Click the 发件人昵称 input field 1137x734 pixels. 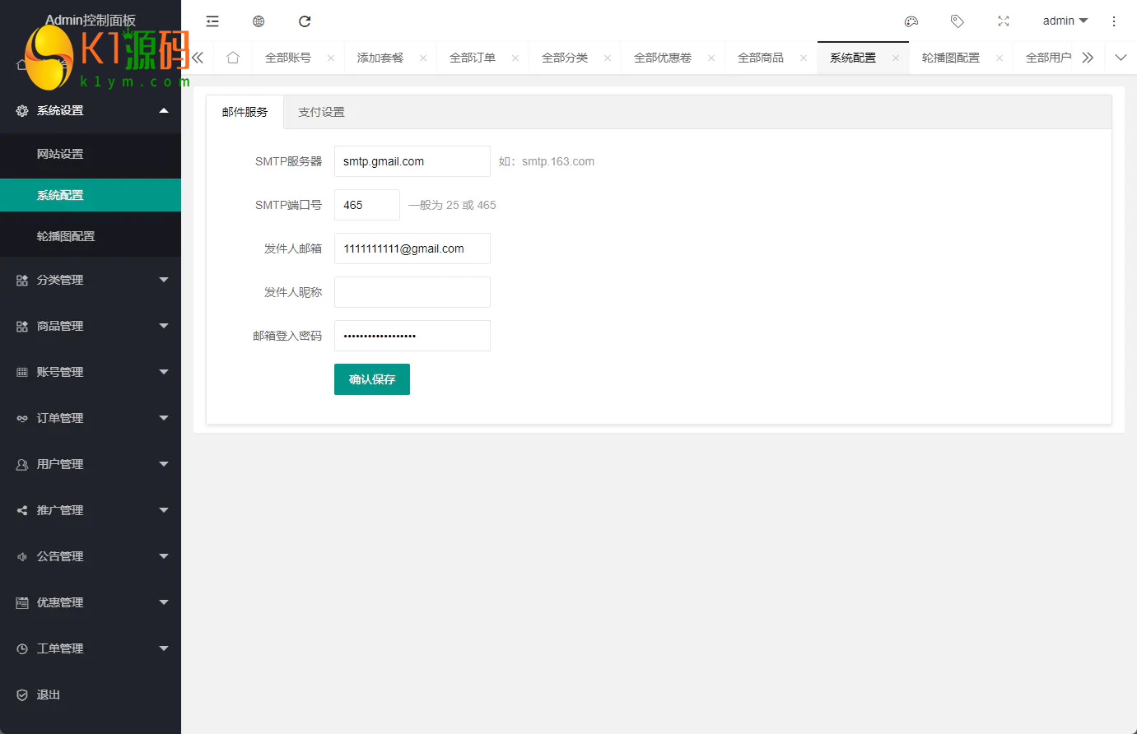pos(412,292)
